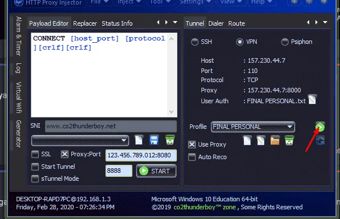340x219 pixels.
Task: Open the Alarm & Timer side tab
Action: [19, 36]
